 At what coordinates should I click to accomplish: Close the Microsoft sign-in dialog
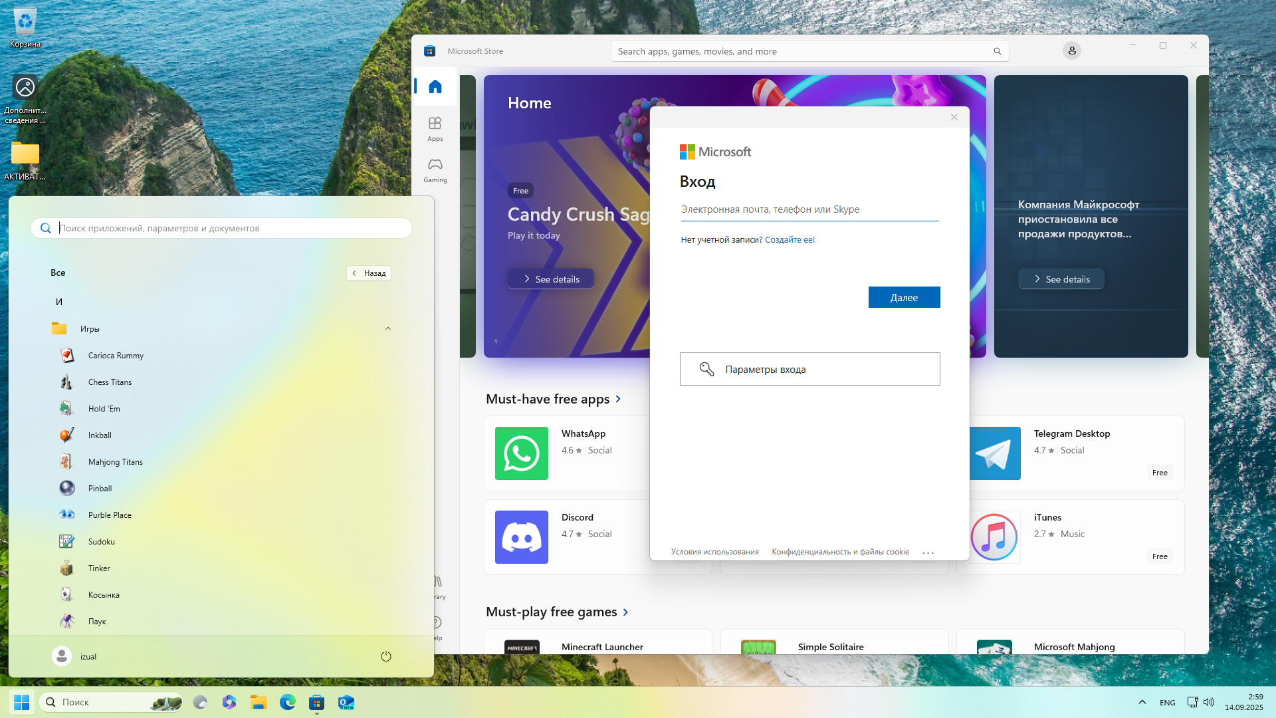click(954, 117)
